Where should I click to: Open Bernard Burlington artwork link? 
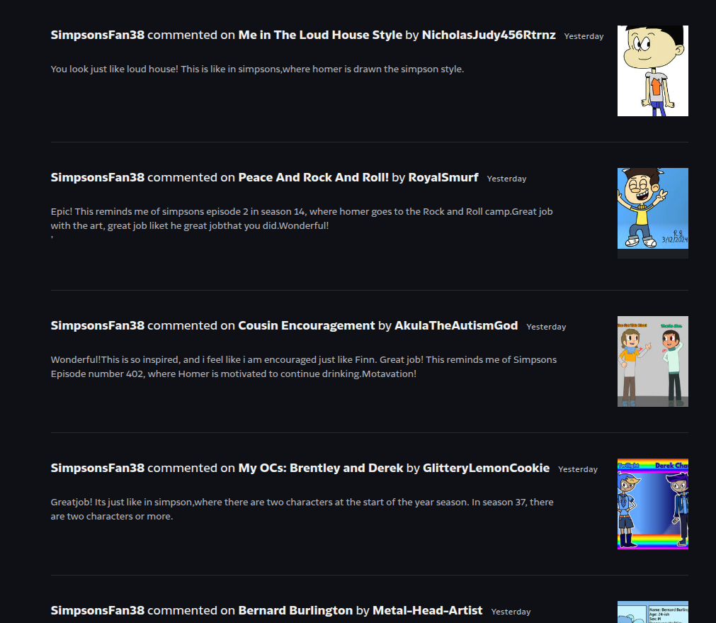[x=295, y=611]
